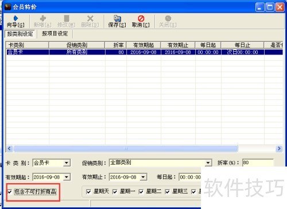Click the 折率(%) input field
Image resolution: width=287 pixels, height=209 pixels.
[x=258, y=163]
